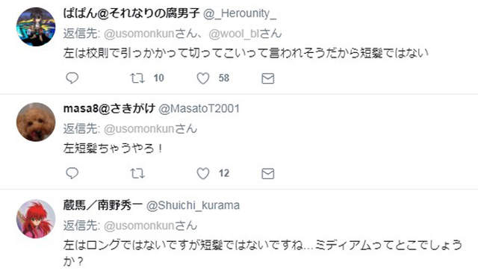Open the poodle dog avatar profile

pos(36,122)
